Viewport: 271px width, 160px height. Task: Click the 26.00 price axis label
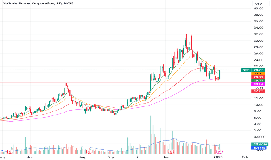coord(258,54)
